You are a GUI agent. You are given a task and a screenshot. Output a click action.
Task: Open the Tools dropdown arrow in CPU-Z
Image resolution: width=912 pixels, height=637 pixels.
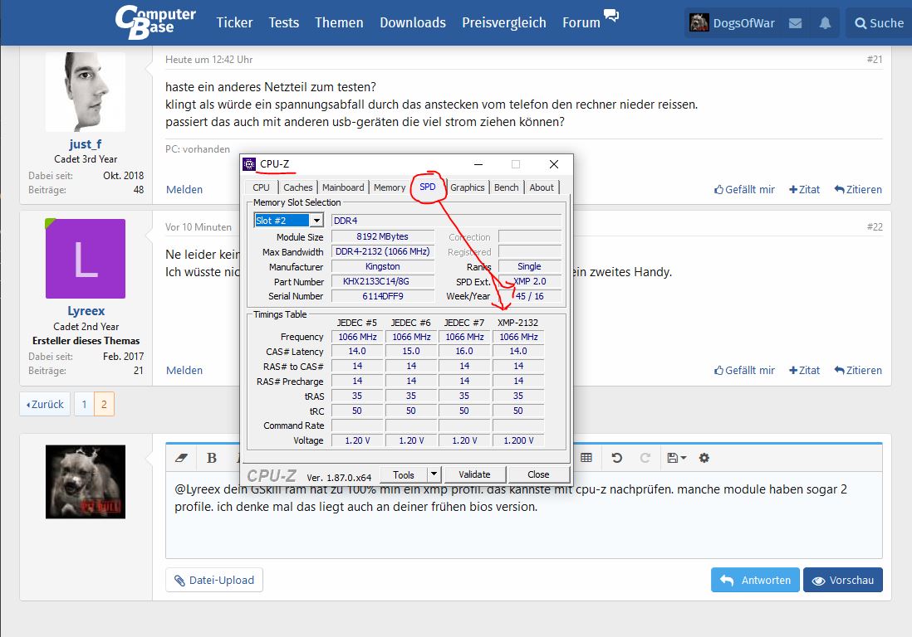pyautogui.click(x=434, y=474)
